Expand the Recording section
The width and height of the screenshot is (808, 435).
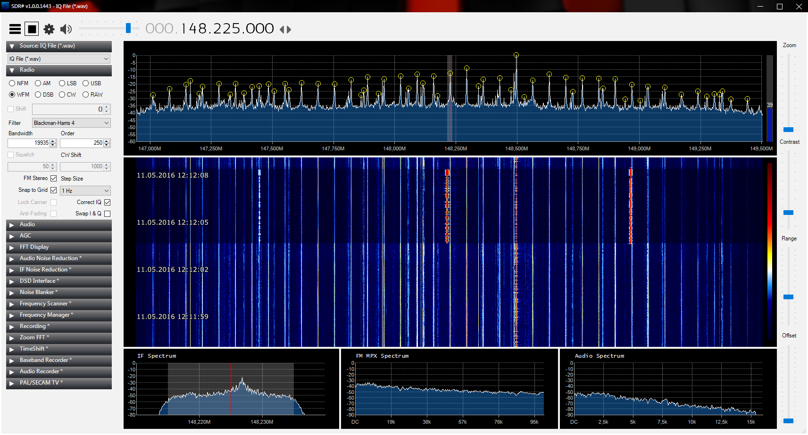coord(33,326)
